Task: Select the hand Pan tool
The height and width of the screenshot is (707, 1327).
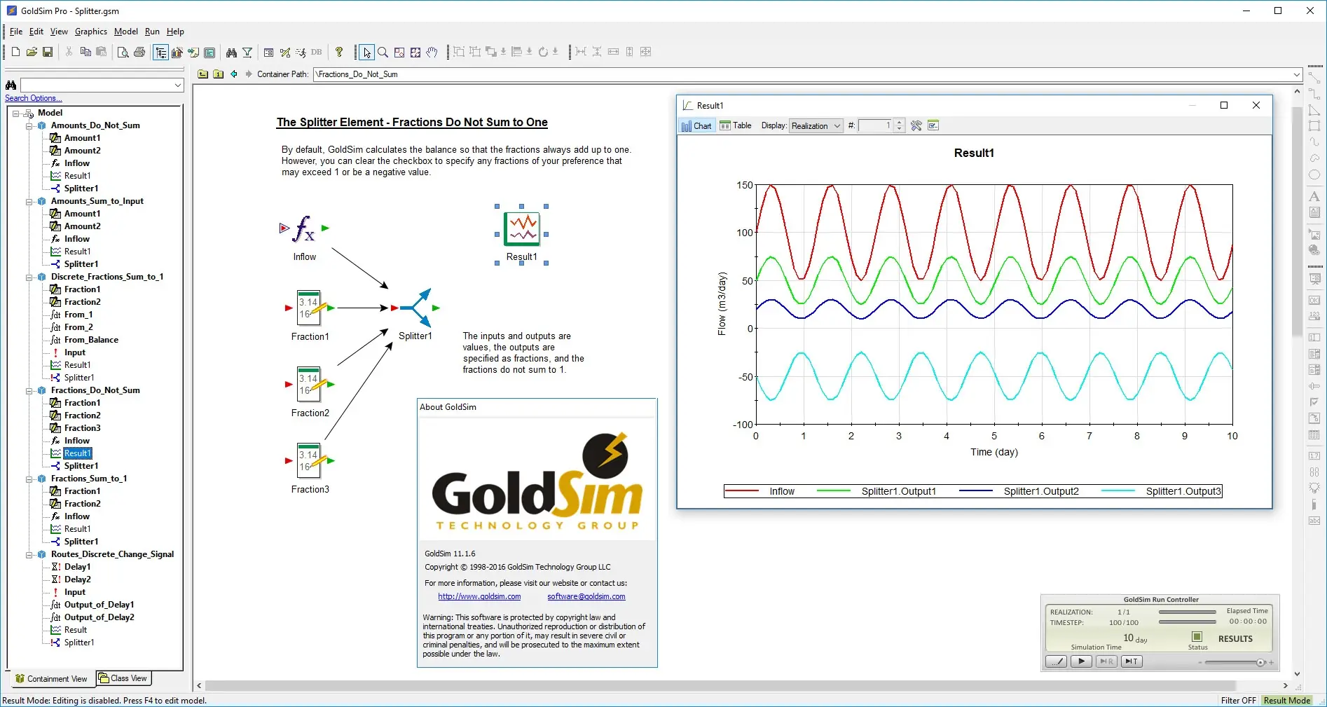Action: tap(432, 52)
